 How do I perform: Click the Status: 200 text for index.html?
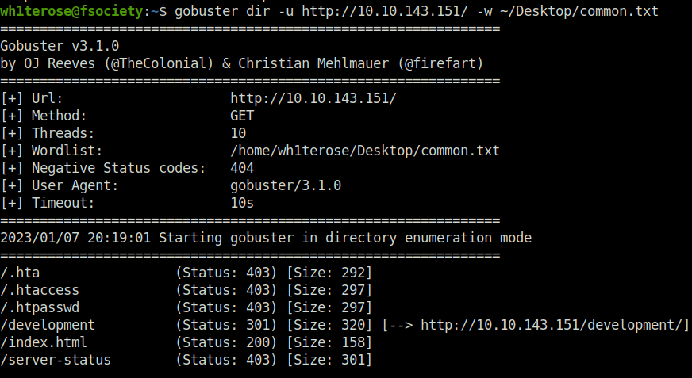(x=226, y=342)
